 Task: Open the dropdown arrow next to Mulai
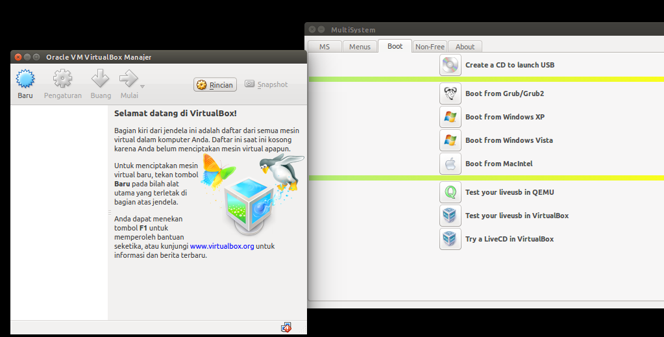[x=143, y=86]
